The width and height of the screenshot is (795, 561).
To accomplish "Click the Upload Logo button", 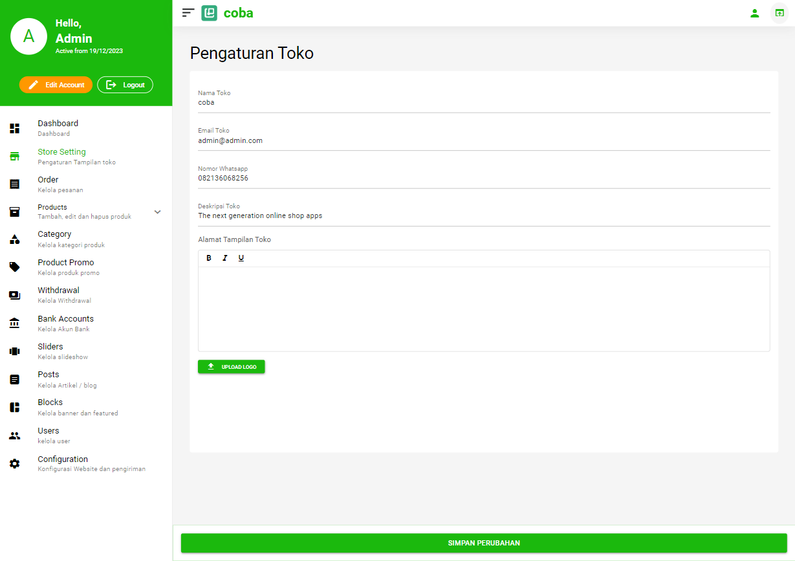I will coord(231,367).
